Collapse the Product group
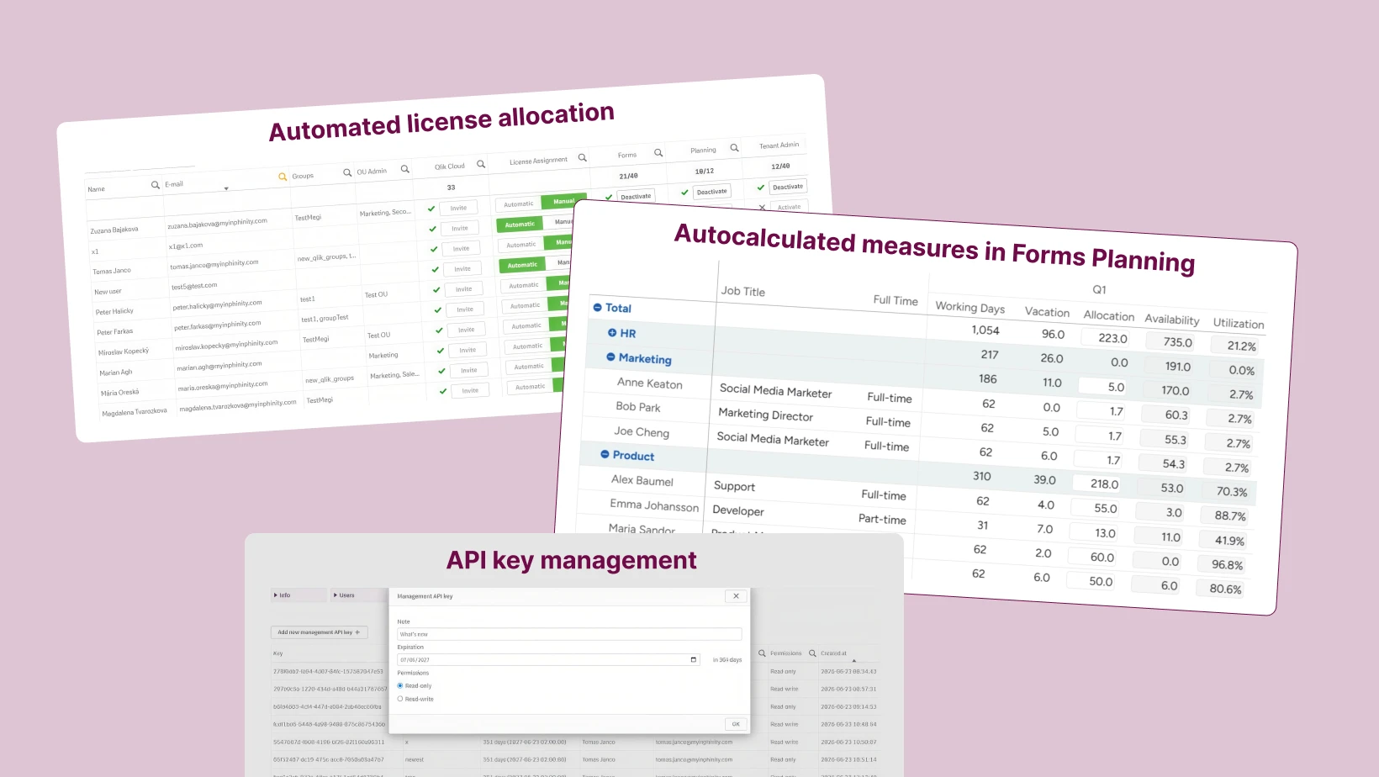 tap(605, 455)
